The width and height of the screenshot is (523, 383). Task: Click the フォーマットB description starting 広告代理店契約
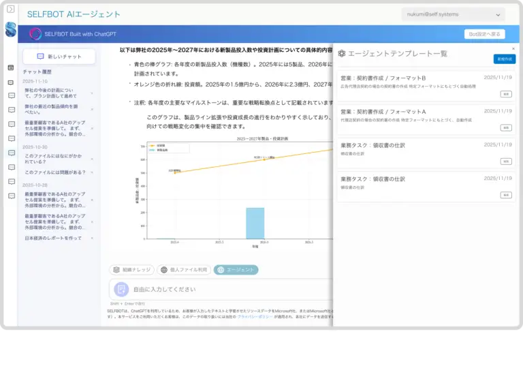point(409,87)
